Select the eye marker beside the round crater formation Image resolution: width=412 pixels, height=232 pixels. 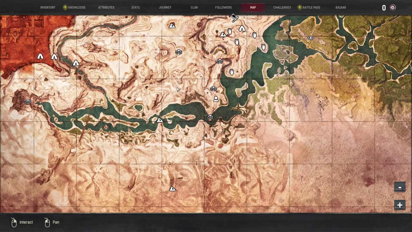pyautogui.click(x=179, y=52)
